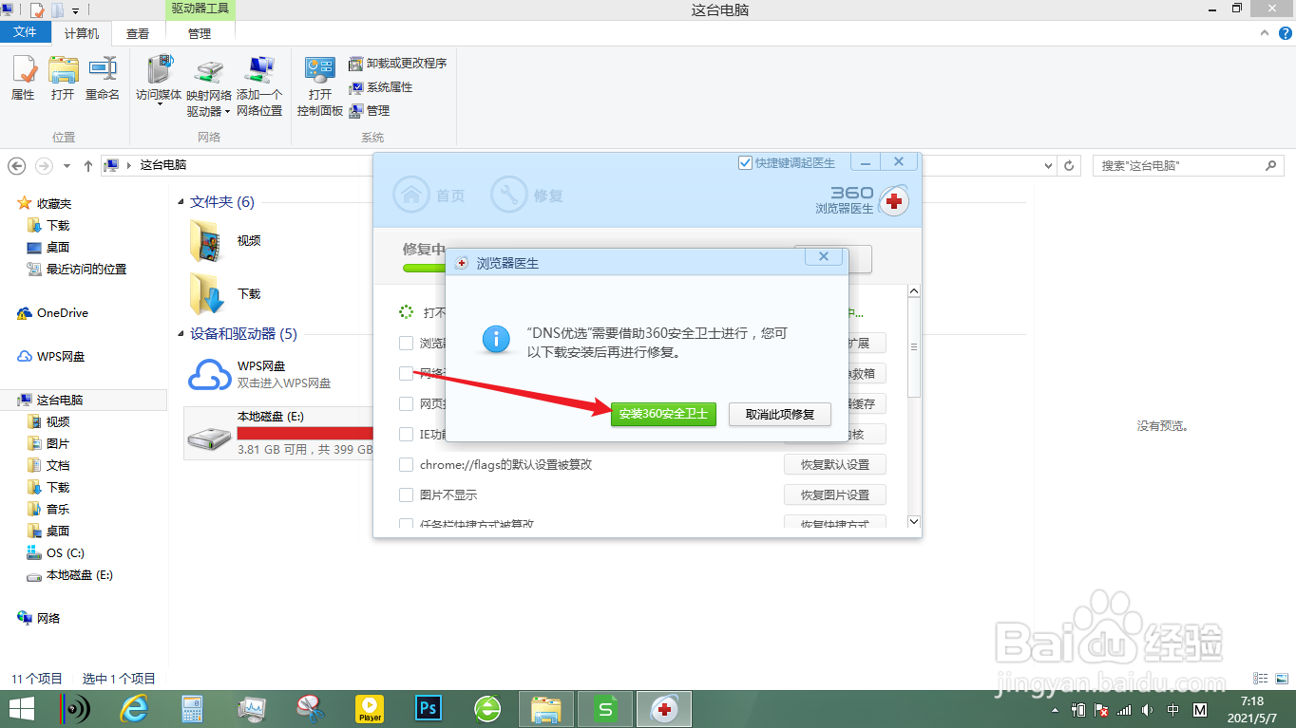Screen dimensions: 1296x728
Task: Click the repair list scrollbar up arrow
Action: point(914,291)
